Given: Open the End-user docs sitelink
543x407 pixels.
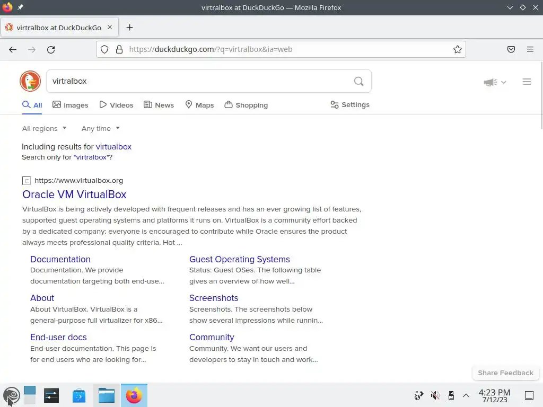Looking at the screenshot, I should click(x=58, y=337).
